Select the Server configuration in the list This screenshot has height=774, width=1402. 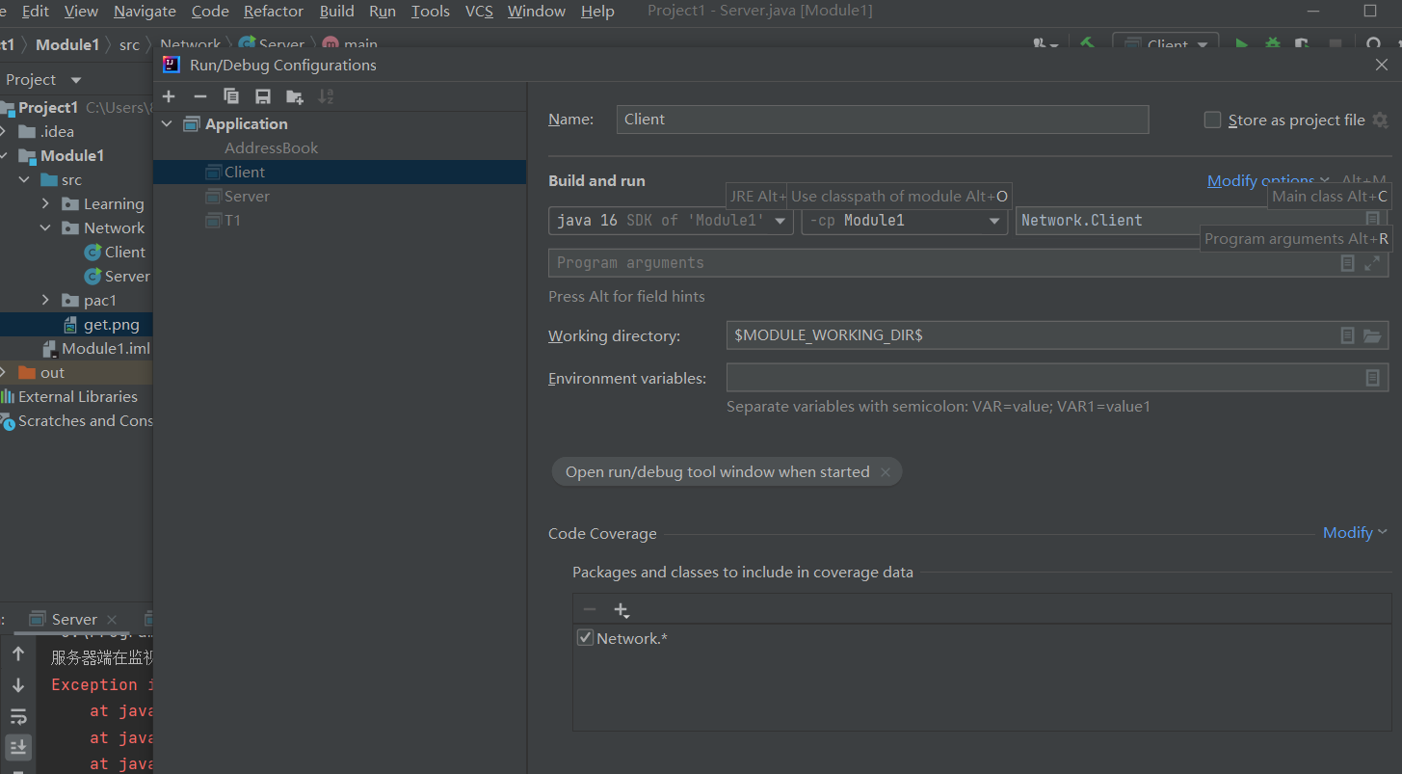[x=244, y=196]
